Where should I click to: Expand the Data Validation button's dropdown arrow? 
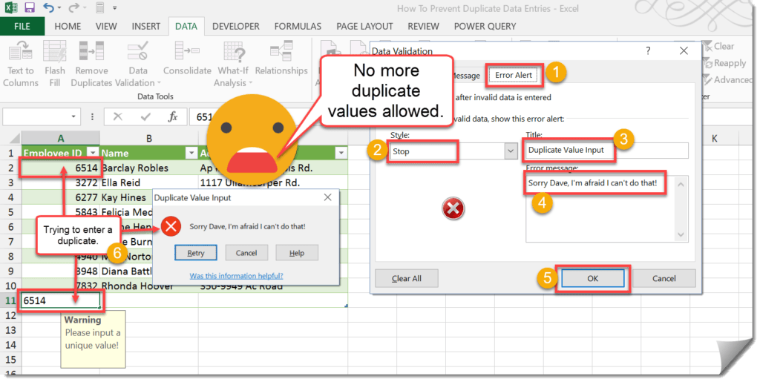click(159, 83)
